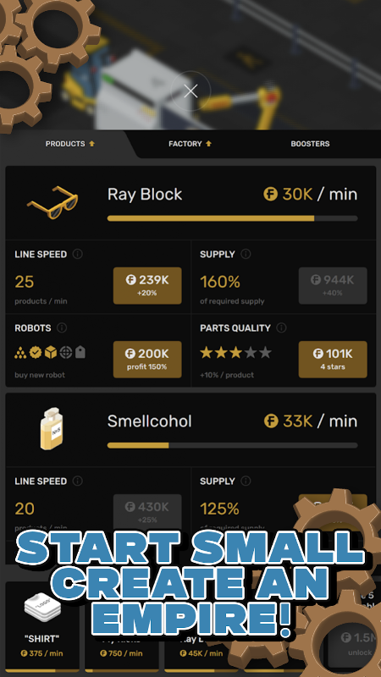The width and height of the screenshot is (381, 677).
Task: Show Ray Block line speed info icon
Action: pos(78,255)
